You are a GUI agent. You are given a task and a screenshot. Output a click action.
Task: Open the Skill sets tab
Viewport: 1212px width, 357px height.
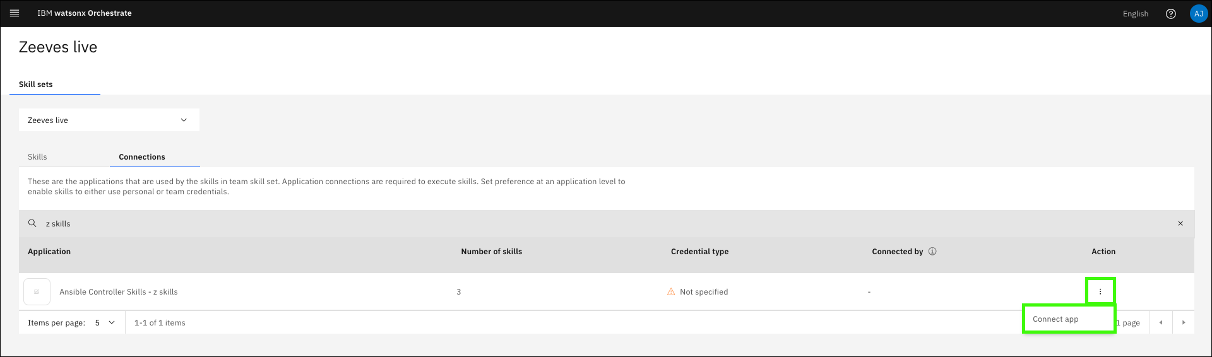(x=36, y=85)
